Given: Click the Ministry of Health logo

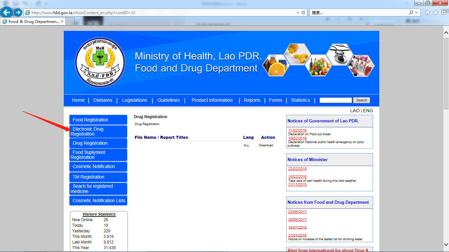Looking at the screenshot, I should coord(100,62).
